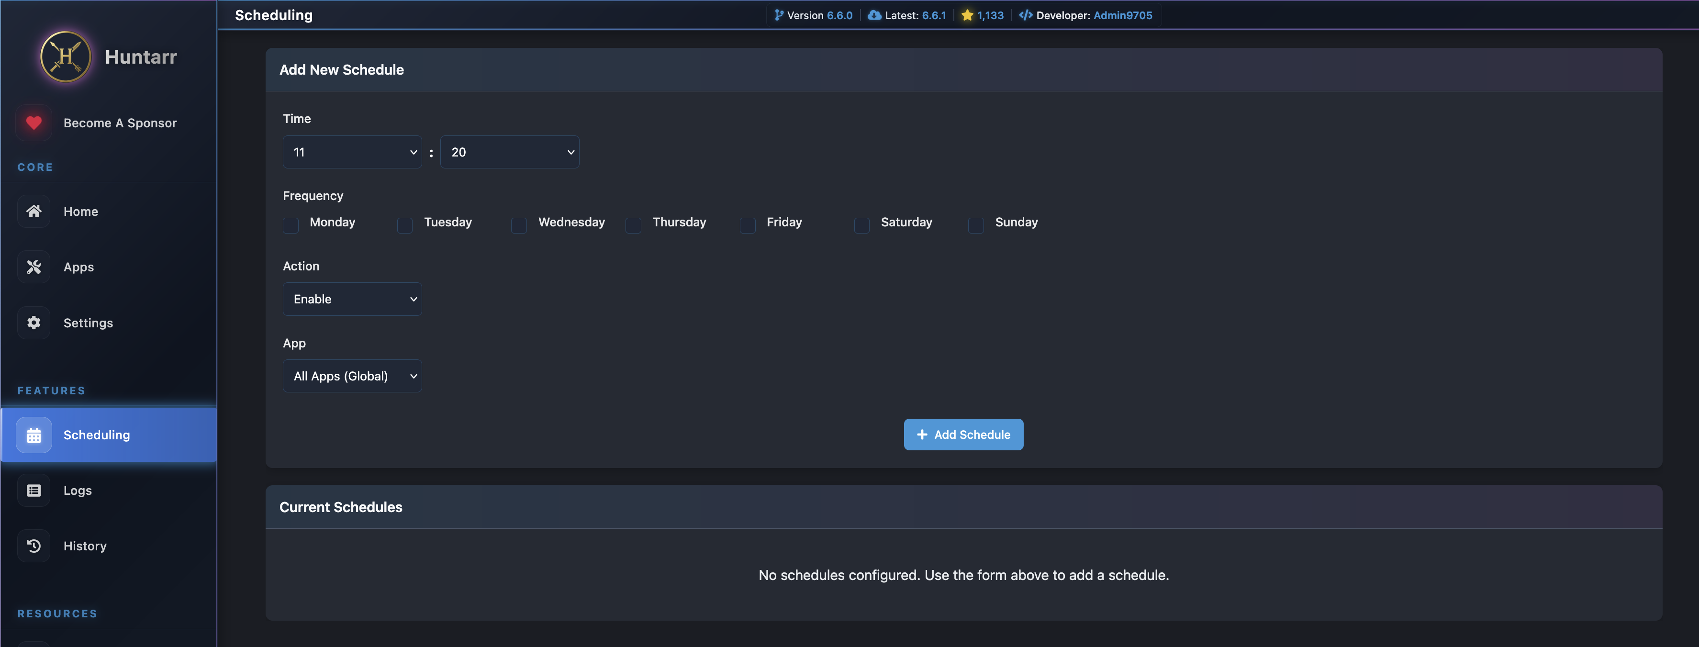
Task: Click the 1,133 stars count
Action: (x=990, y=15)
